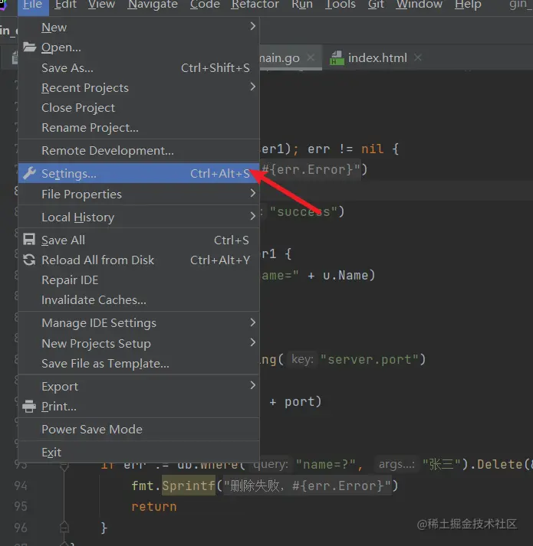The height and width of the screenshot is (546, 533).
Task: Click the "success" string in editor
Action: 304,211
